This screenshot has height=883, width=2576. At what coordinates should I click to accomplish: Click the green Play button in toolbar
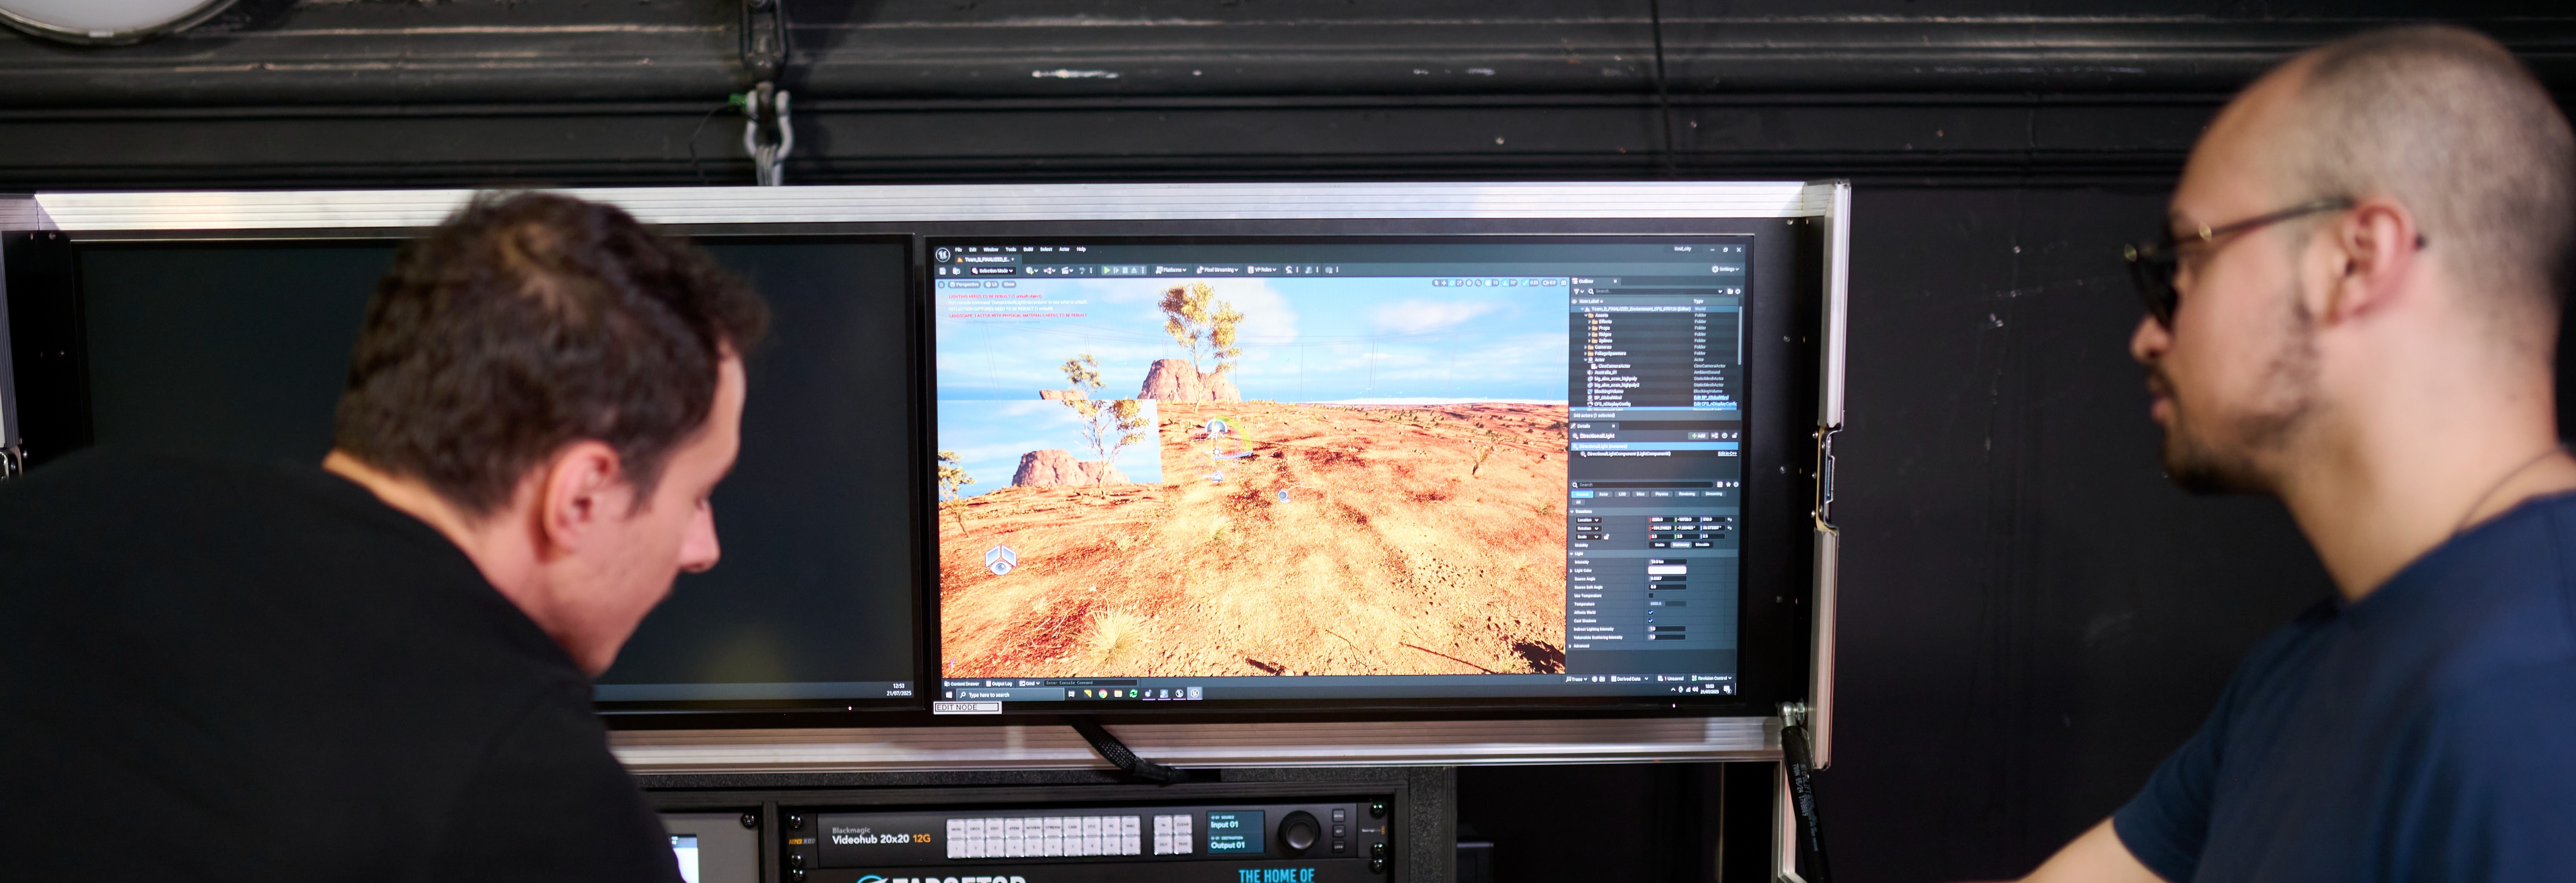point(1107,270)
